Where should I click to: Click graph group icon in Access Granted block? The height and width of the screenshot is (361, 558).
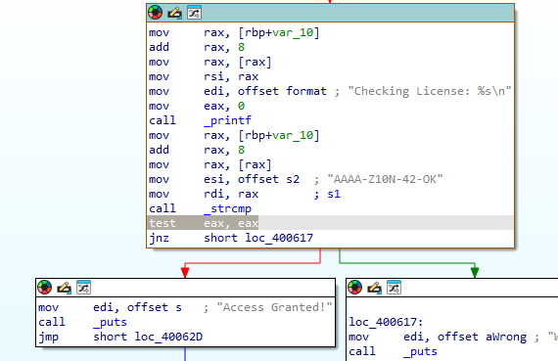point(83,288)
